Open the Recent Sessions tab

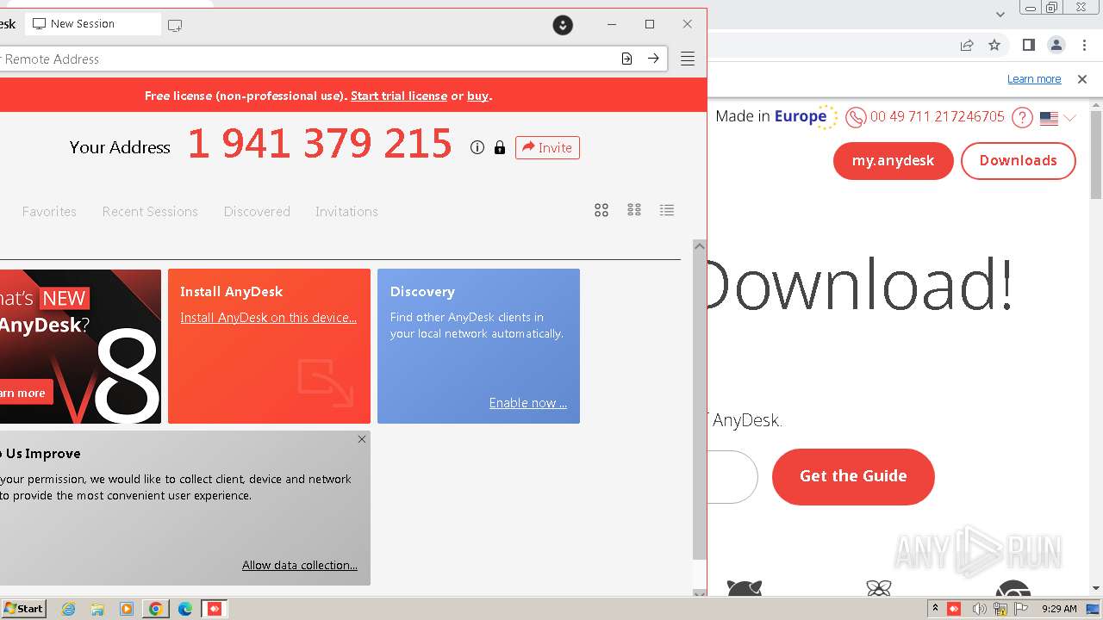(150, 211)
